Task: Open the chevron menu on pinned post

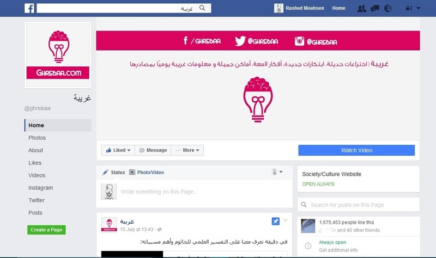Action: tap(285, 220)
